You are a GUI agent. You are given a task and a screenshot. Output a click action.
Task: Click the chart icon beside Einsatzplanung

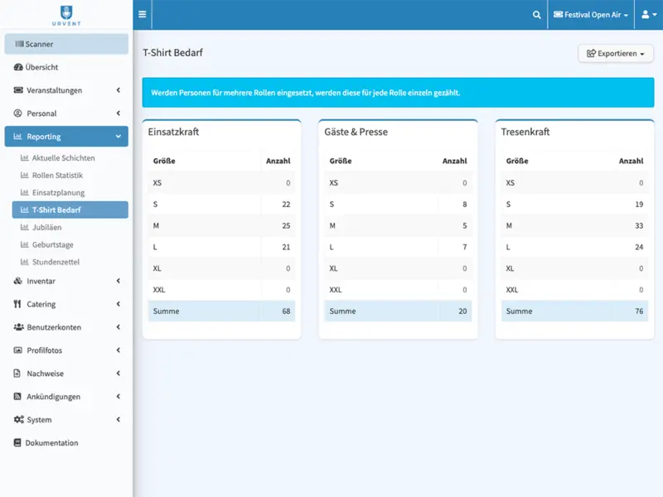point(25,192)
